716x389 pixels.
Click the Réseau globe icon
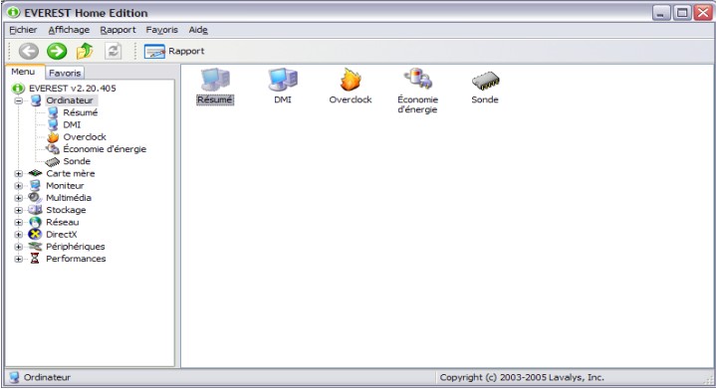(35, 222)
